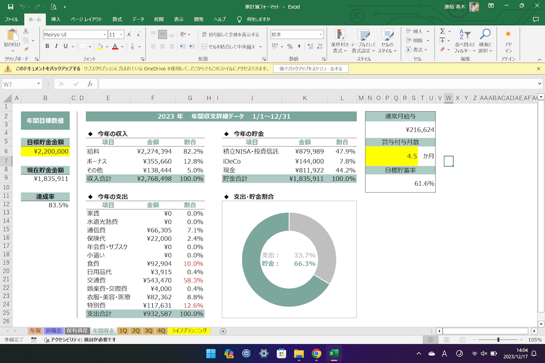Click the Windows Start button
Viewport: 545px width, 363px height.
[211, 354]
